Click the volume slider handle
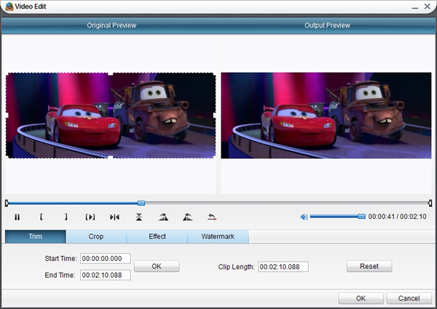 361,217
